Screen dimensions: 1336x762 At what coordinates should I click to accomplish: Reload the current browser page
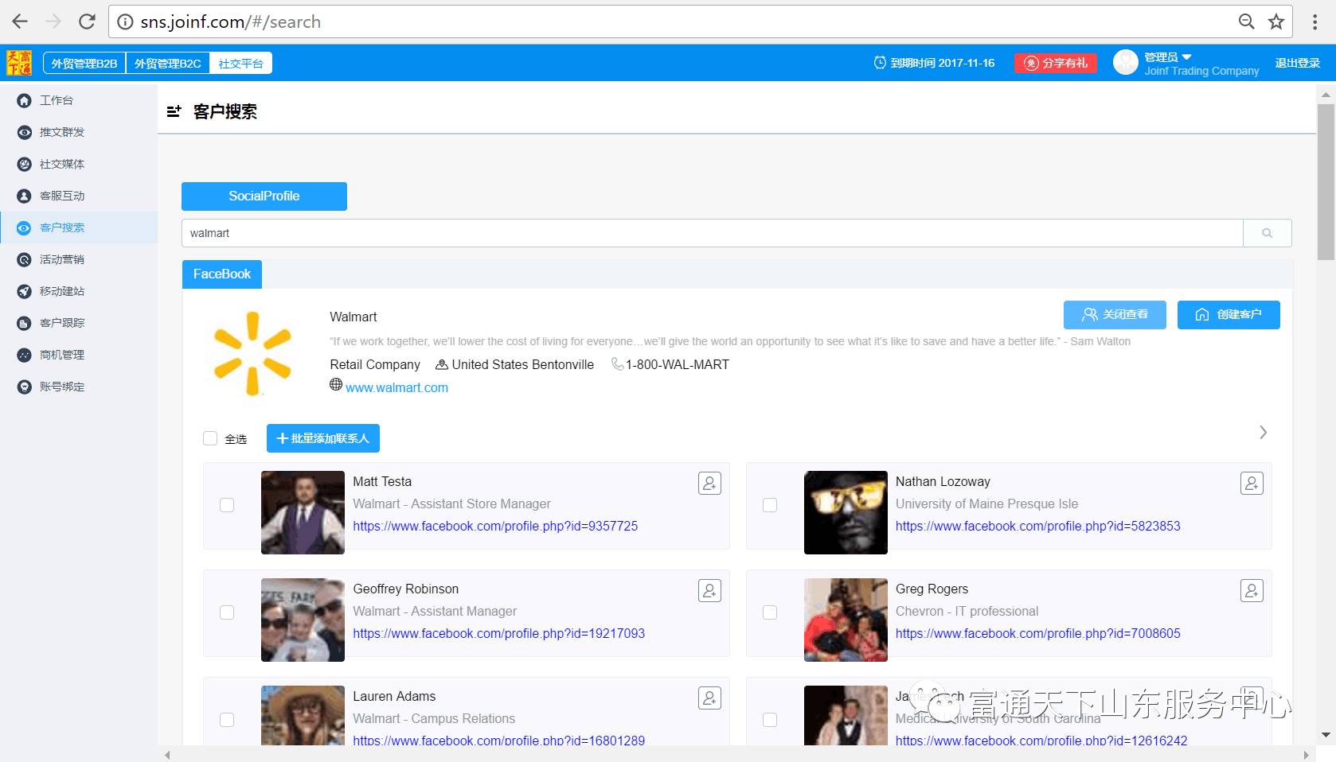coord(87,21)
